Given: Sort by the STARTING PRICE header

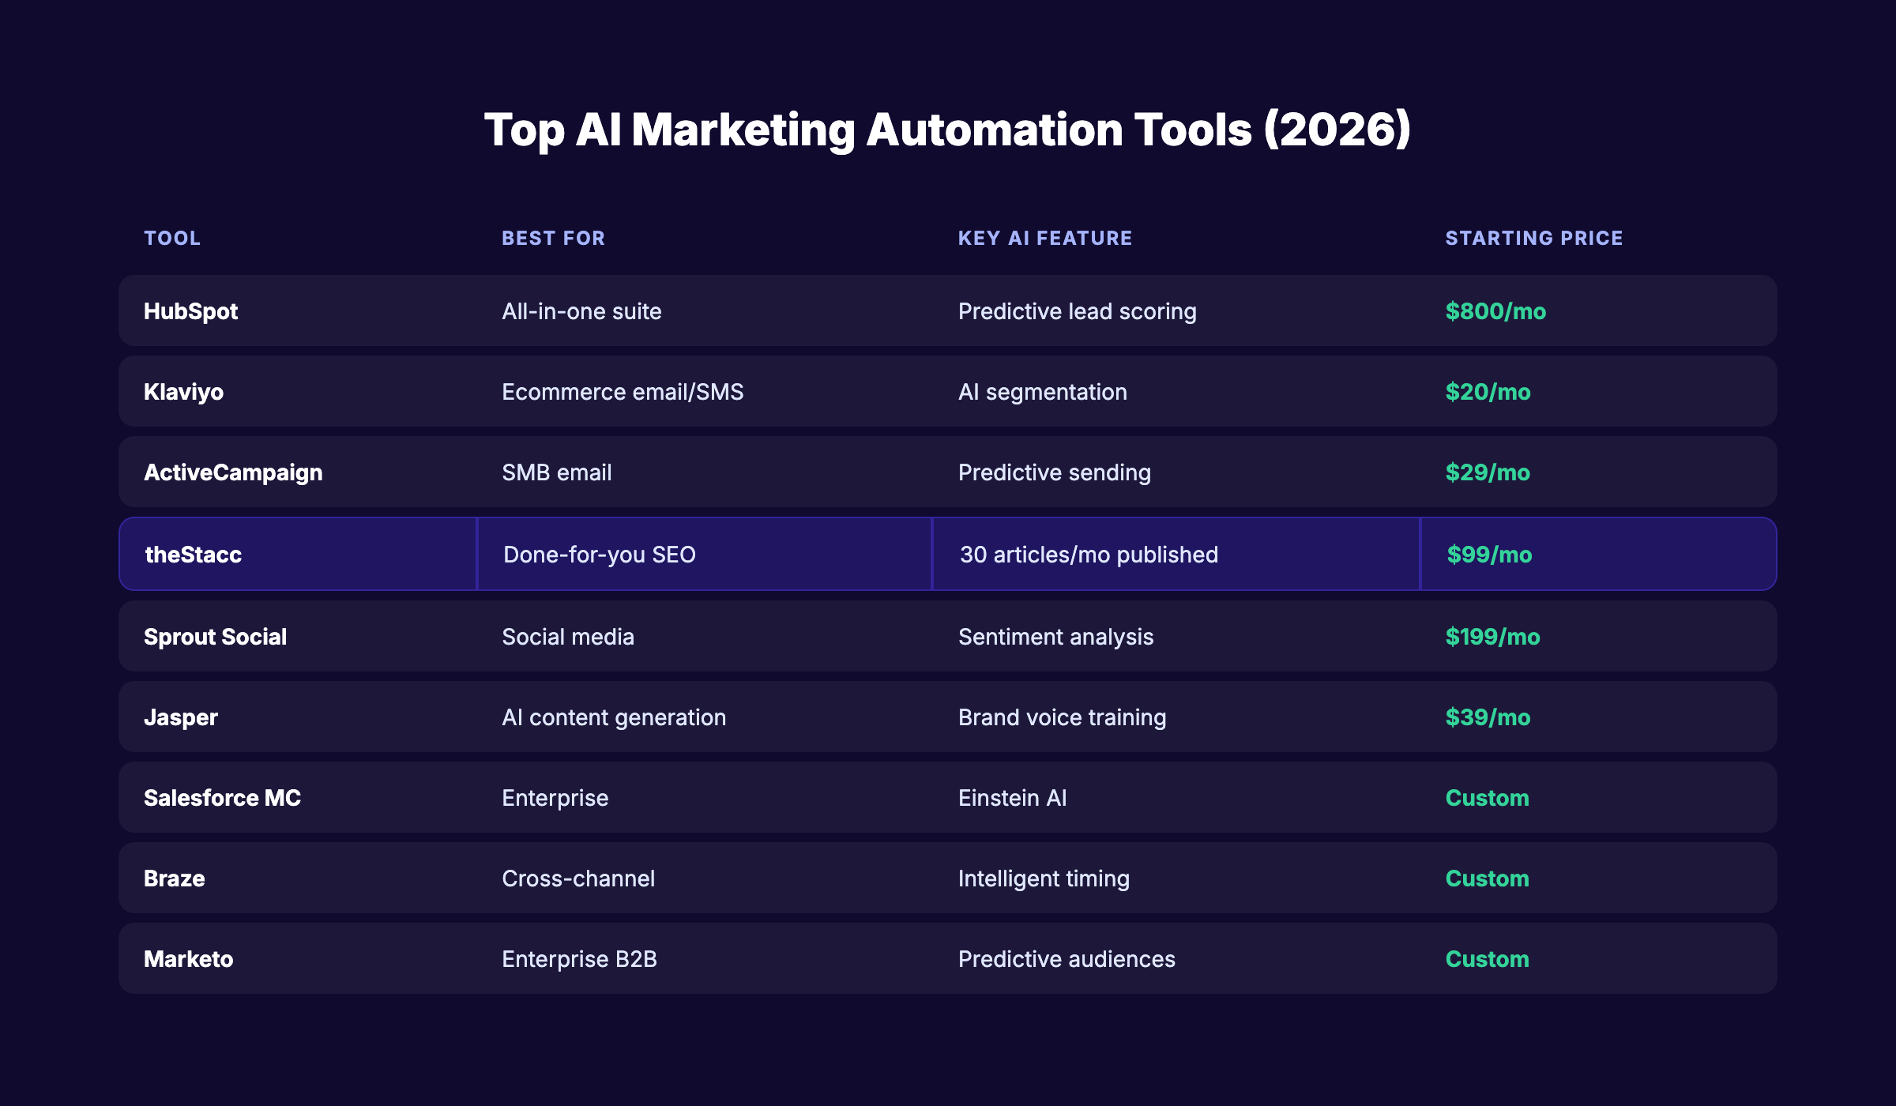Looking at the screenshot, I should click(x=1534, y=238).
